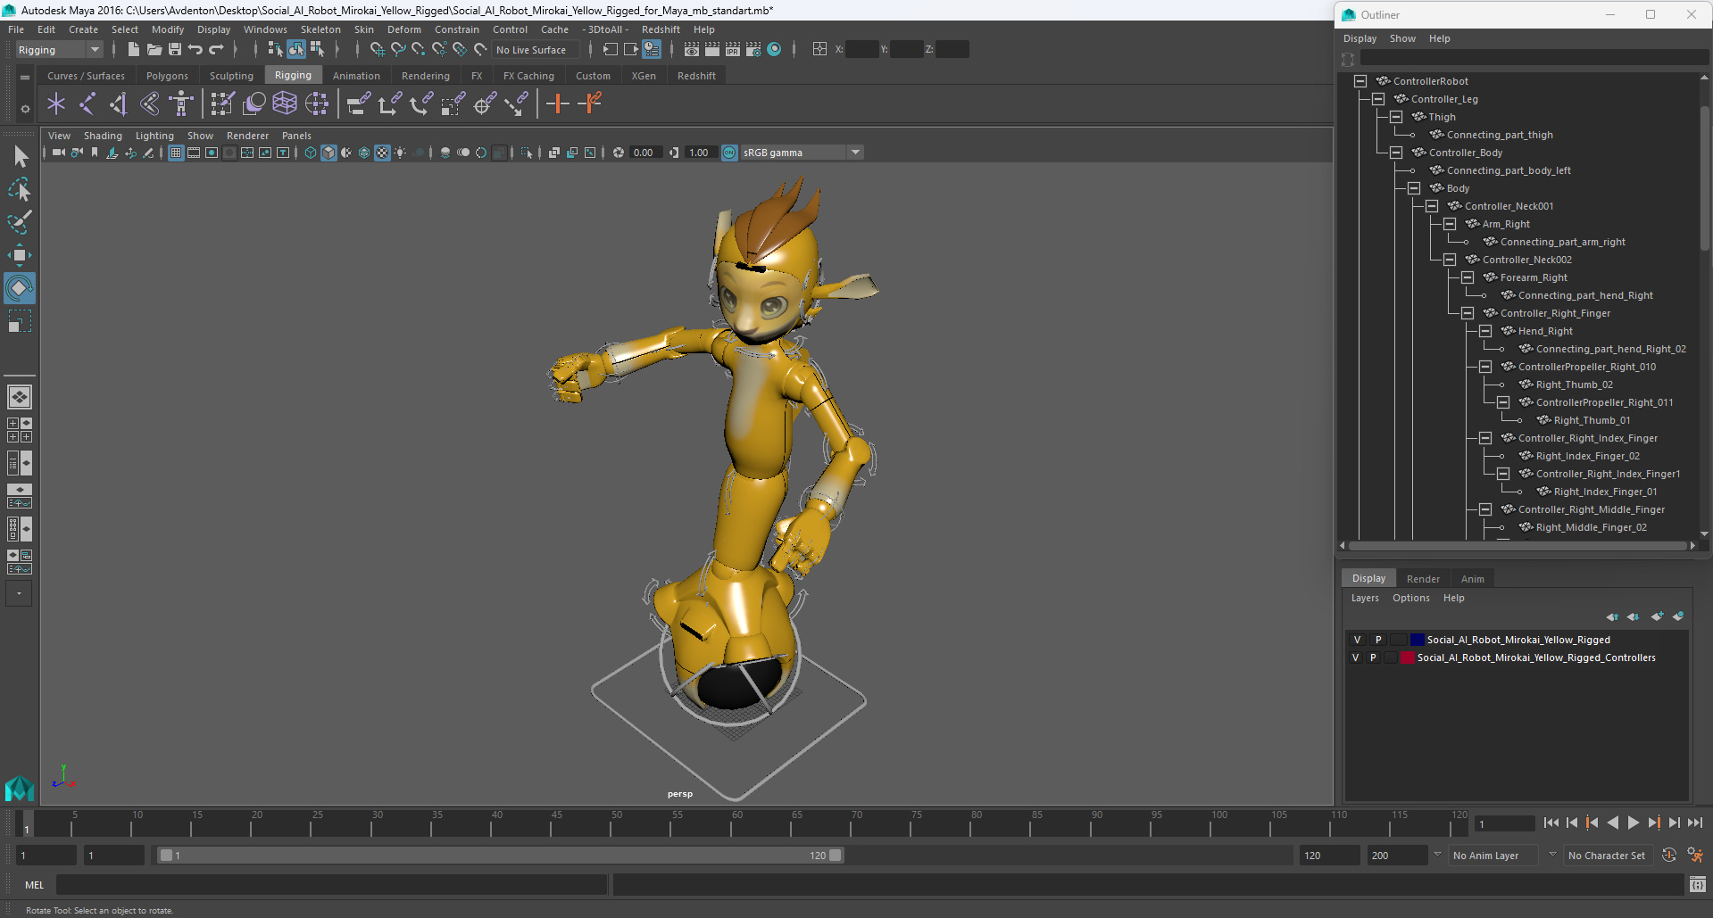Toggle playback P of Social_AI_Robot_Mirokai_Yellow_Rigged layer
The width and height of the screenshot is (1713, 918).
[x=1378, y=640]
